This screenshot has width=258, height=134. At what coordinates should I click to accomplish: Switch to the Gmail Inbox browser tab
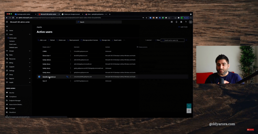96,14
